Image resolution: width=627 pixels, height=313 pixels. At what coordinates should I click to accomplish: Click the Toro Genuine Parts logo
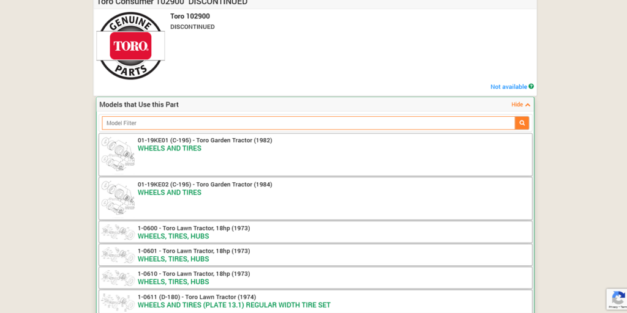click(130, 46)
